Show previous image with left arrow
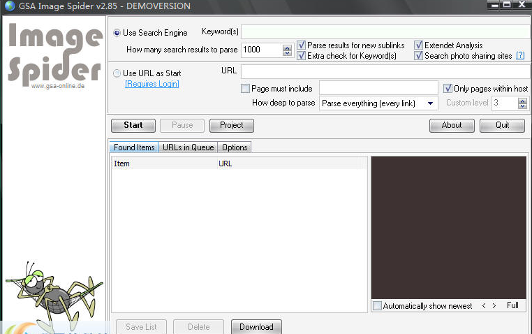 484,306
